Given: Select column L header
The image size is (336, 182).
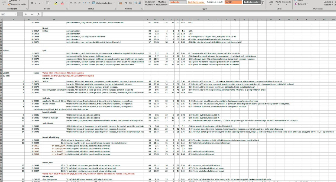Looking at the screenshot, I should click(189, 20).
